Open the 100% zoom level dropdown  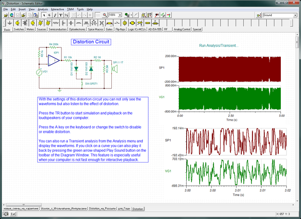(119, 15)
